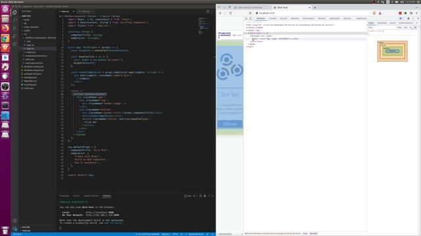Click the Brave shields icon

pyautogui.click(x=374, y=13)
